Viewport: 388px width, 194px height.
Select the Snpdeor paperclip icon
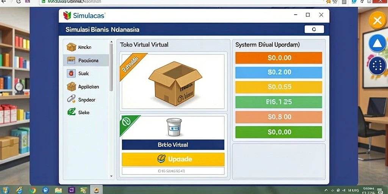pos(71,100)
